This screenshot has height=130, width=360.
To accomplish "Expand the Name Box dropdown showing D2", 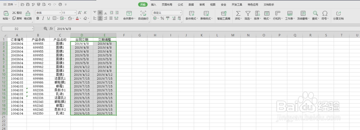I will pyautogui.click(x=33, y=29).
